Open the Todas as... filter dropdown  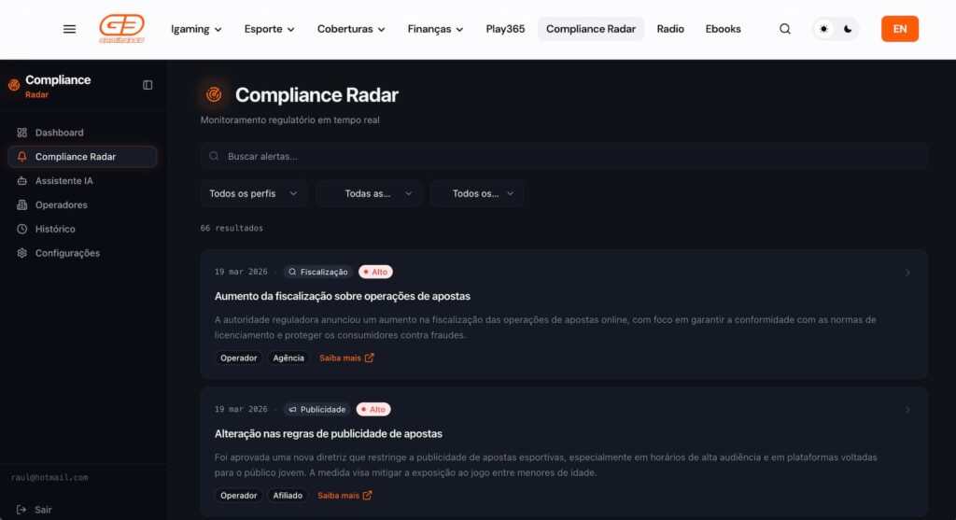[x=369, y=193]
